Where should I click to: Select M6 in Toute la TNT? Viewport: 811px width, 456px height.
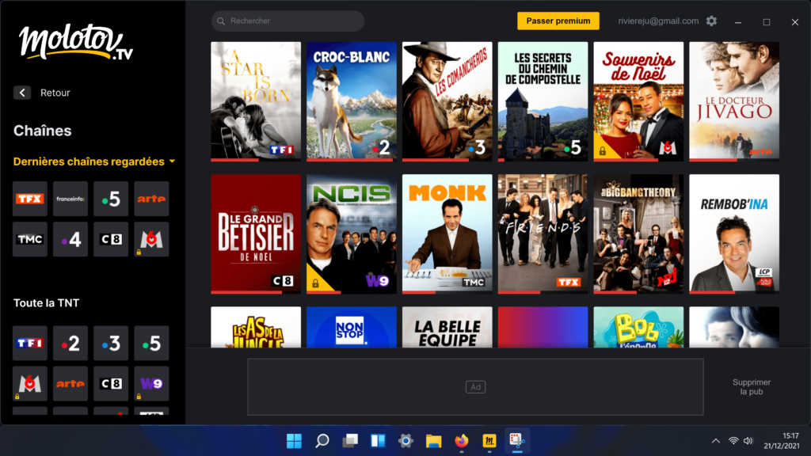coord(30,384)
